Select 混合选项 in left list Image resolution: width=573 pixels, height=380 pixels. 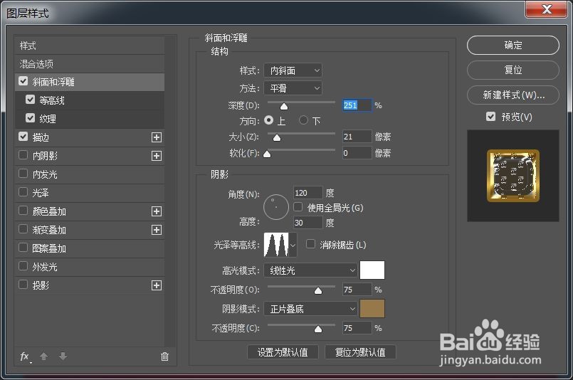90,64
